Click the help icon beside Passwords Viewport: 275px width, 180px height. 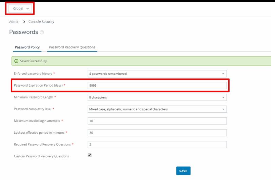[x=42, y=32]
